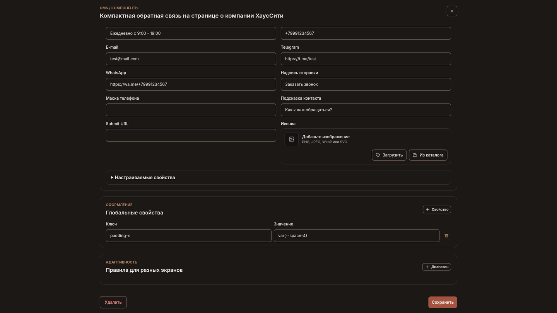Image resolution: width=557 pixels, height=313 pixels.
Task: Focus the Telegram link field
Action: (366, 59)
